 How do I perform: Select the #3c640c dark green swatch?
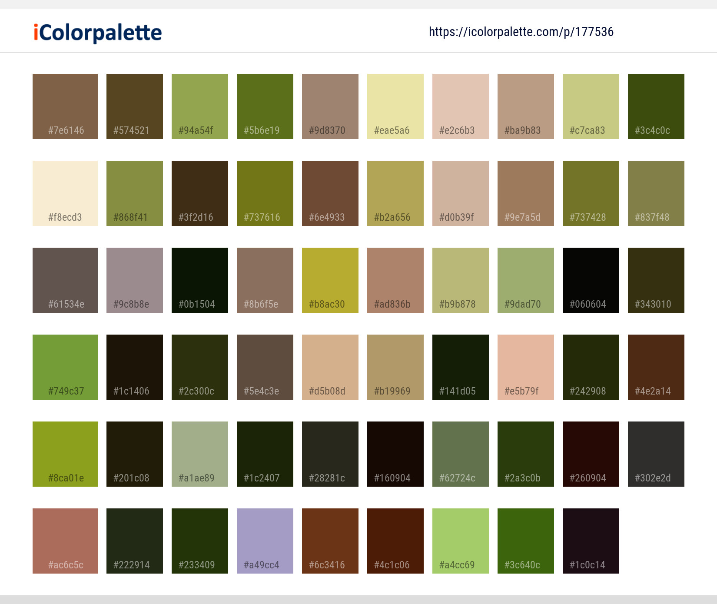click(x=525, y=541)
